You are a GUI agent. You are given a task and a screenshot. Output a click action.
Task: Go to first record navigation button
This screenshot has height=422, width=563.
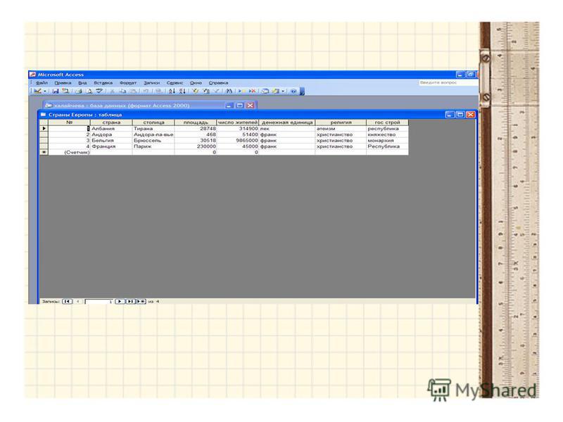pos(67,302)
